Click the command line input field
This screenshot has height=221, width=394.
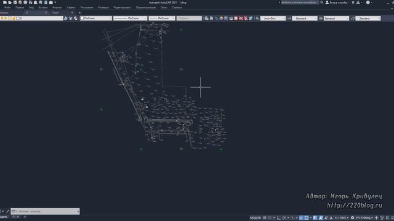[45, 211]
